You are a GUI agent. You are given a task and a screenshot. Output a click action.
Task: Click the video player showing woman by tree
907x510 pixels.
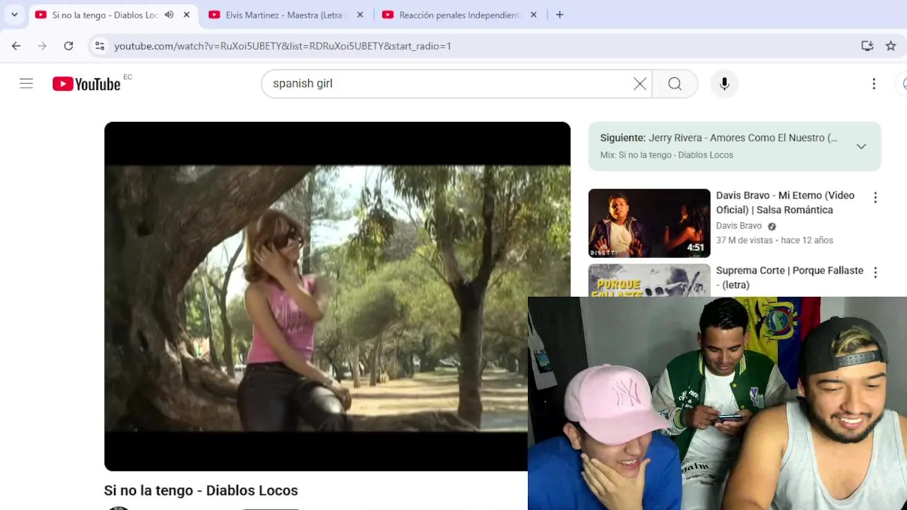coord(337,296)
